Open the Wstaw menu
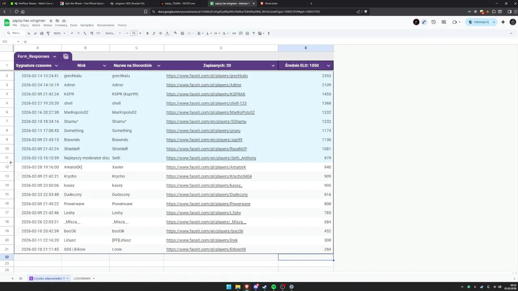518x291 pixels. point(48,25)
